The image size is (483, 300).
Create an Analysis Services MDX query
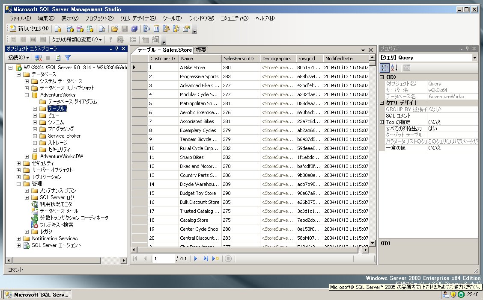[x=70, y=29]
